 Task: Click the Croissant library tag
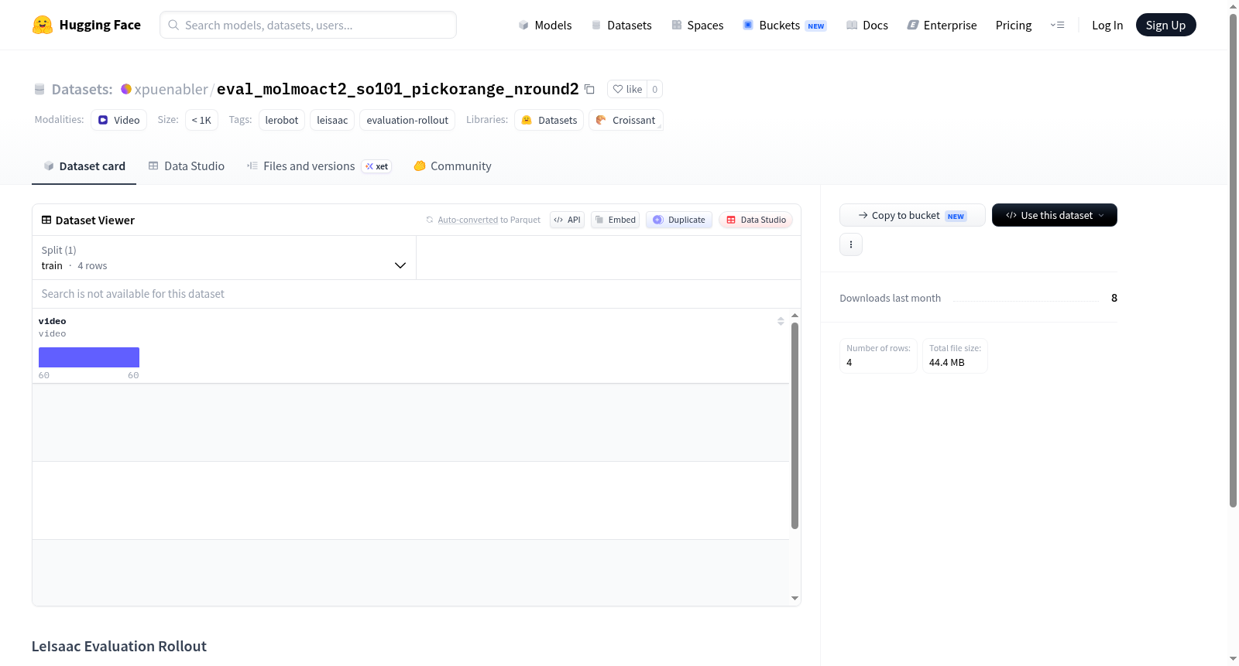[x=626, y=120]
